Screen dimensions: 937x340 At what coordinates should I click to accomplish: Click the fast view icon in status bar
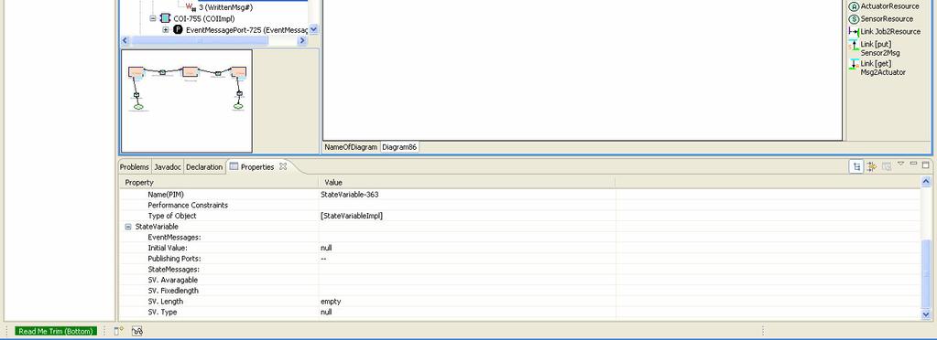pos(118,331)
